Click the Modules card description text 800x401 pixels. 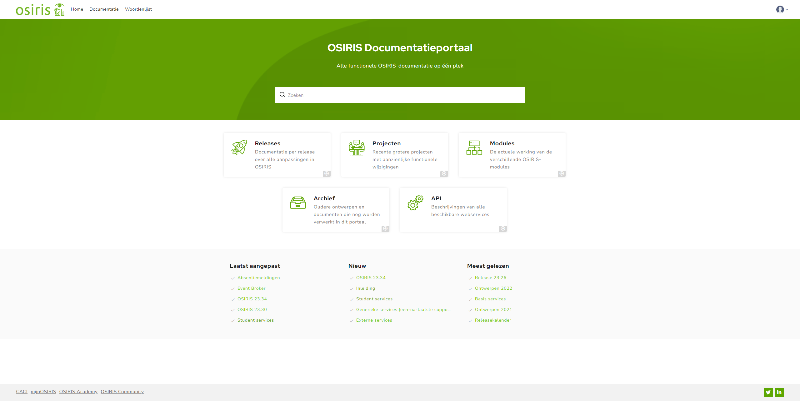521,159
